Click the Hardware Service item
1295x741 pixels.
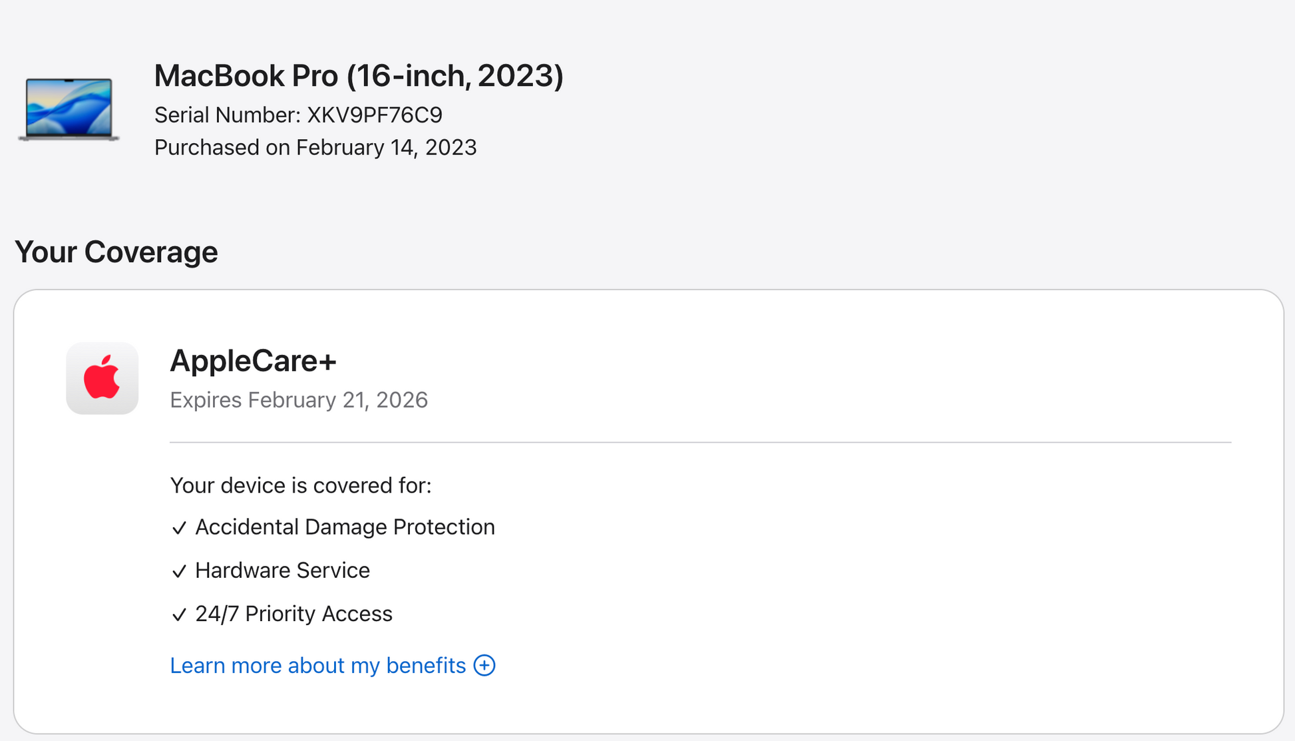(282, 571)
